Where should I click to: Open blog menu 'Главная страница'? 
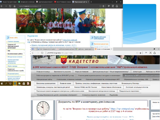click(43, 72)
